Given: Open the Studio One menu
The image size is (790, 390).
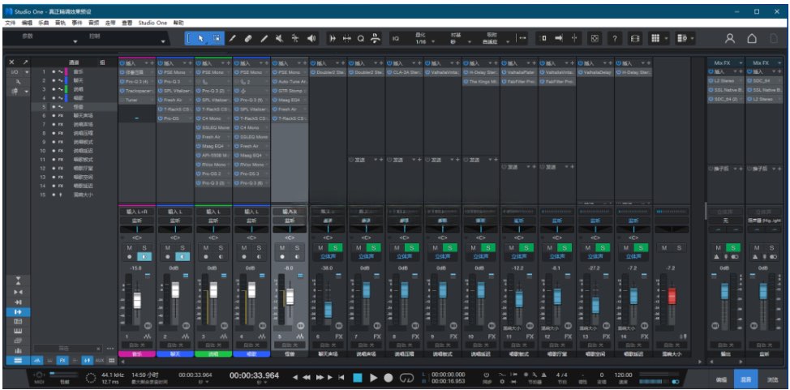Looking at the screenshot, I should (x=152, y=23).
